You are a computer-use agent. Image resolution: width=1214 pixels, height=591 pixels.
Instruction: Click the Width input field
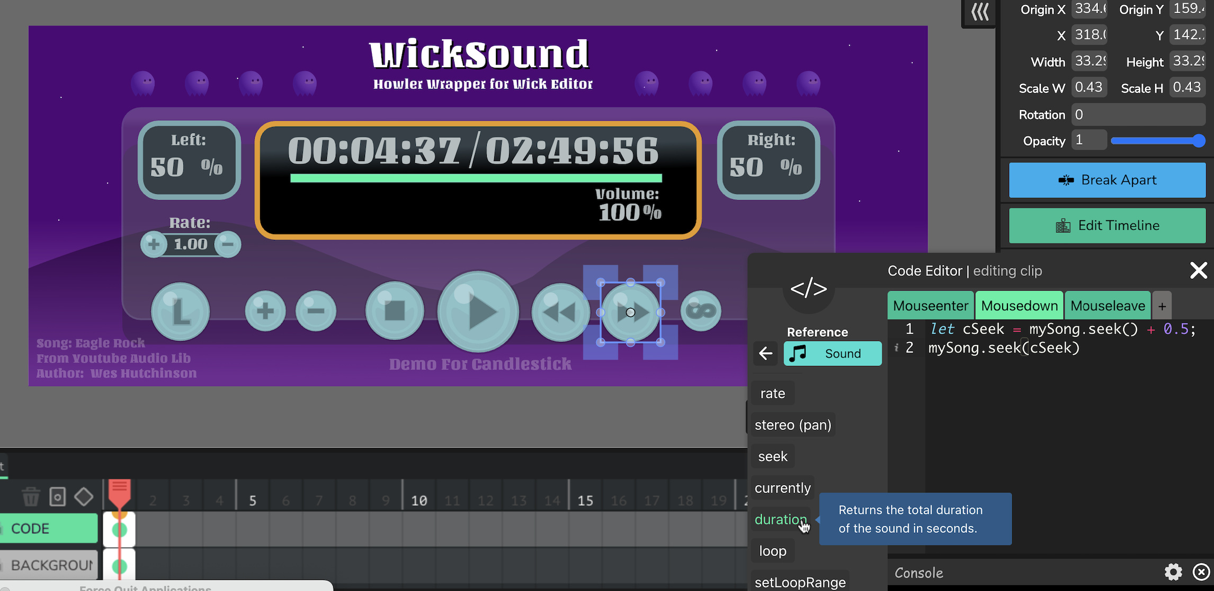(x=1089, y=61)
